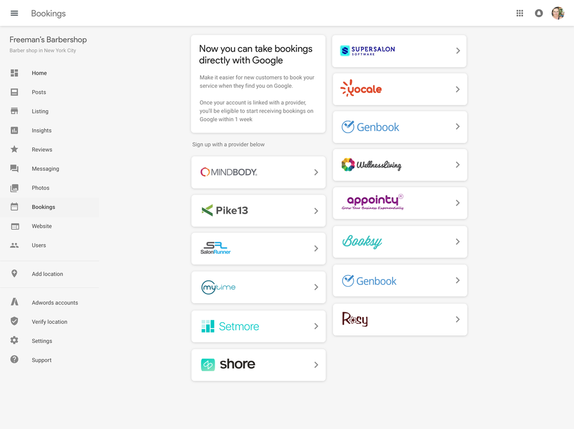Viewport: 574px width, 429px height.
Task: Toggle the navigation hamburger menu
Action: (x=14, y=13)
